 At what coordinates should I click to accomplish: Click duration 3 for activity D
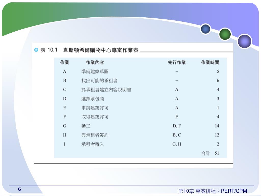click(218, 99)
